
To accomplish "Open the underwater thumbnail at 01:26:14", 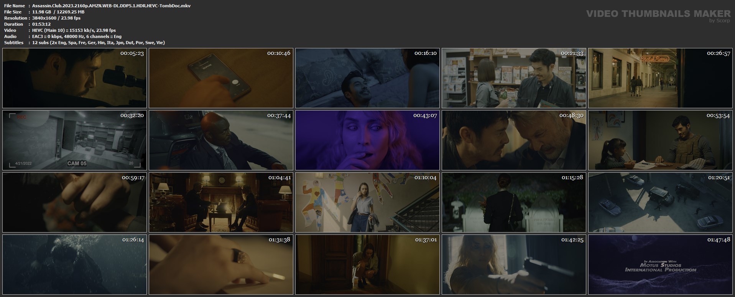I will (74, 264).
